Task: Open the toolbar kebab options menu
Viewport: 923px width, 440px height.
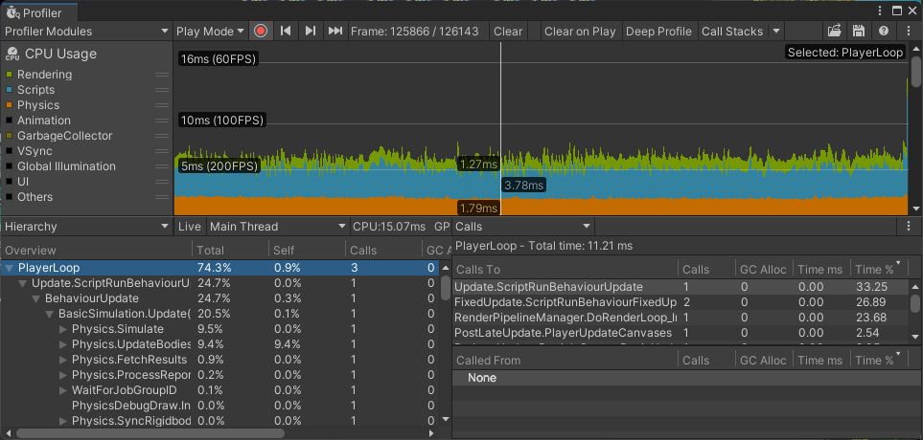Action: 910,32
